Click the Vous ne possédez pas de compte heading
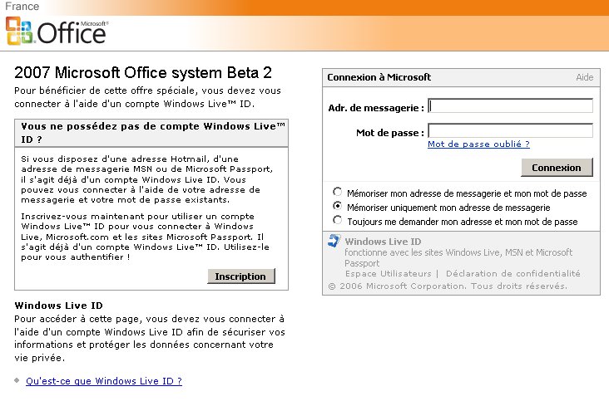Viewport: 609px width, 401px height. point(153,133)
